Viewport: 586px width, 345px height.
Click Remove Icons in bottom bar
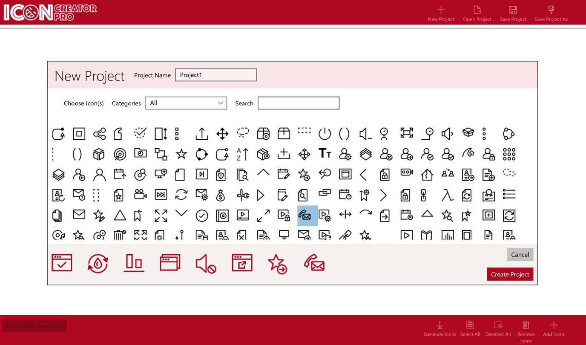(x=526, y=332)
